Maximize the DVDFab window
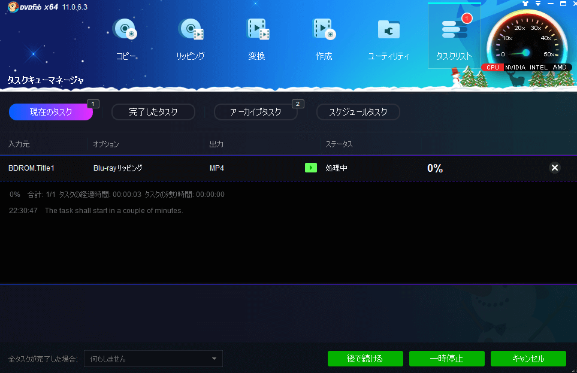The width and height of the screenshot is (577, 373). tap(563, 4)
